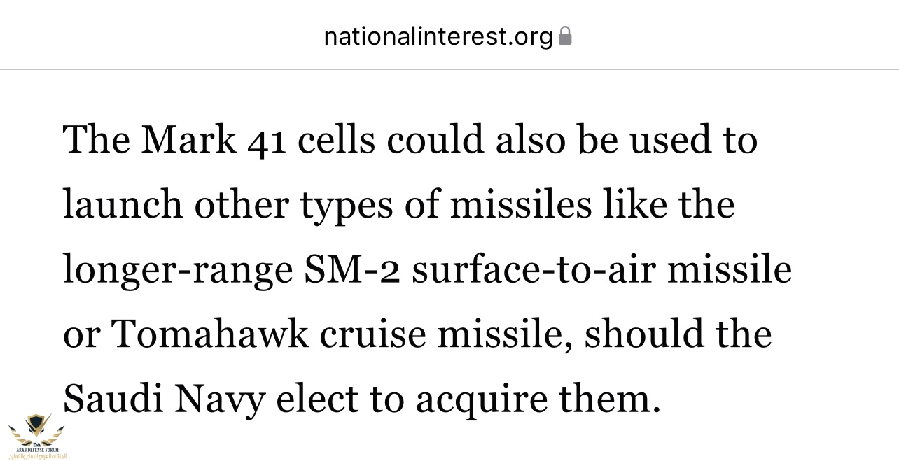Click the word "types" in the second line
The image size is (899, 461).
347,206
